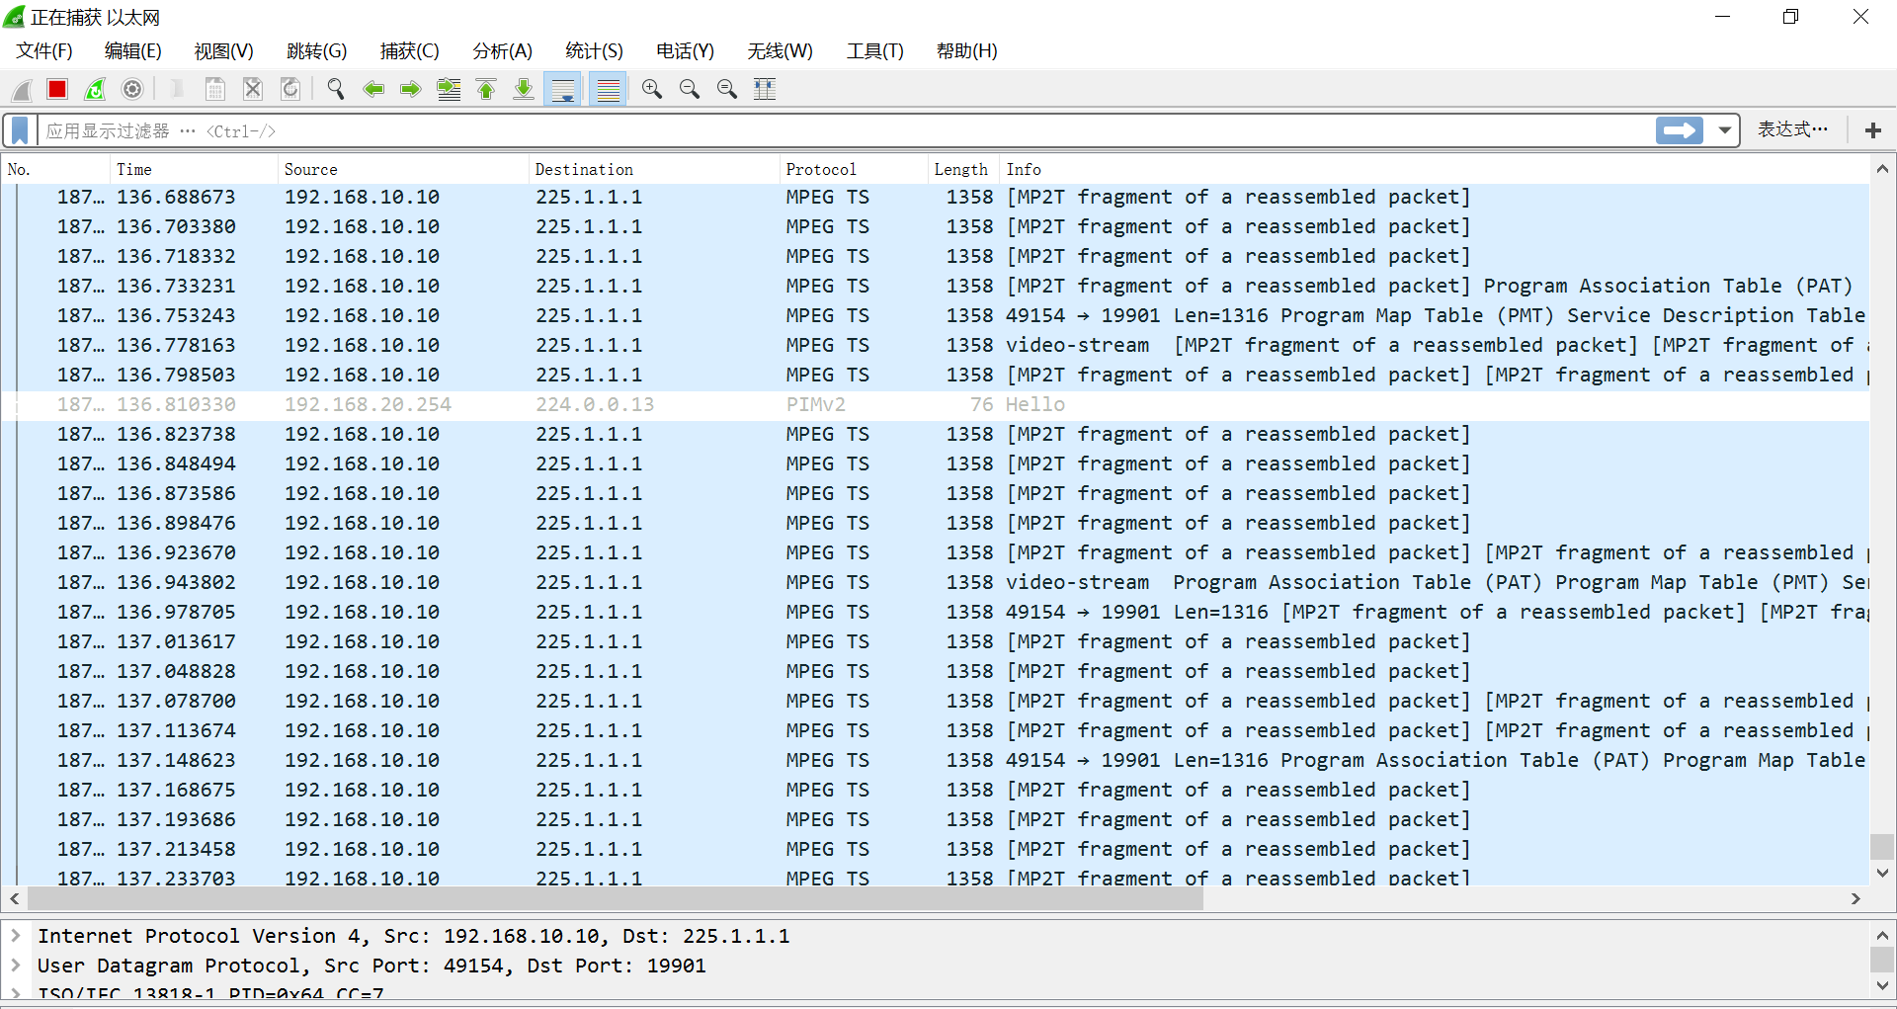Image resolution: width=1897 pixels, height=1009 pixels.
Task: Restore down the Wireshark window
Action: pos(1791,17)
